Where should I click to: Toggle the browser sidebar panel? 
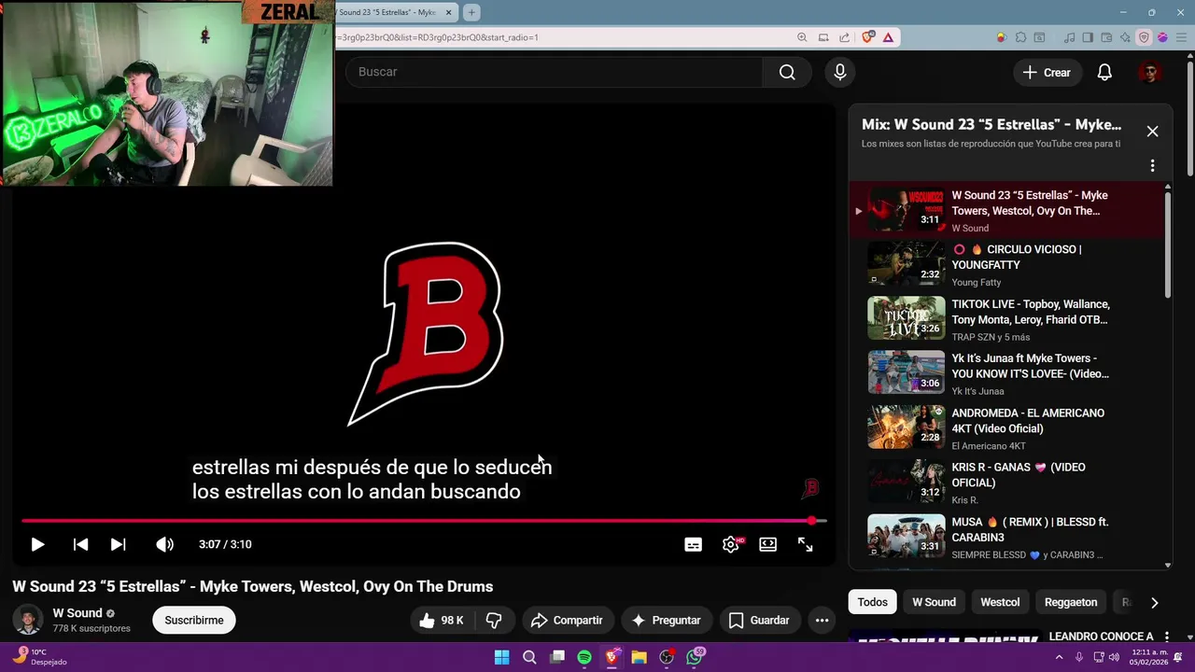[x=1088, y=37]
